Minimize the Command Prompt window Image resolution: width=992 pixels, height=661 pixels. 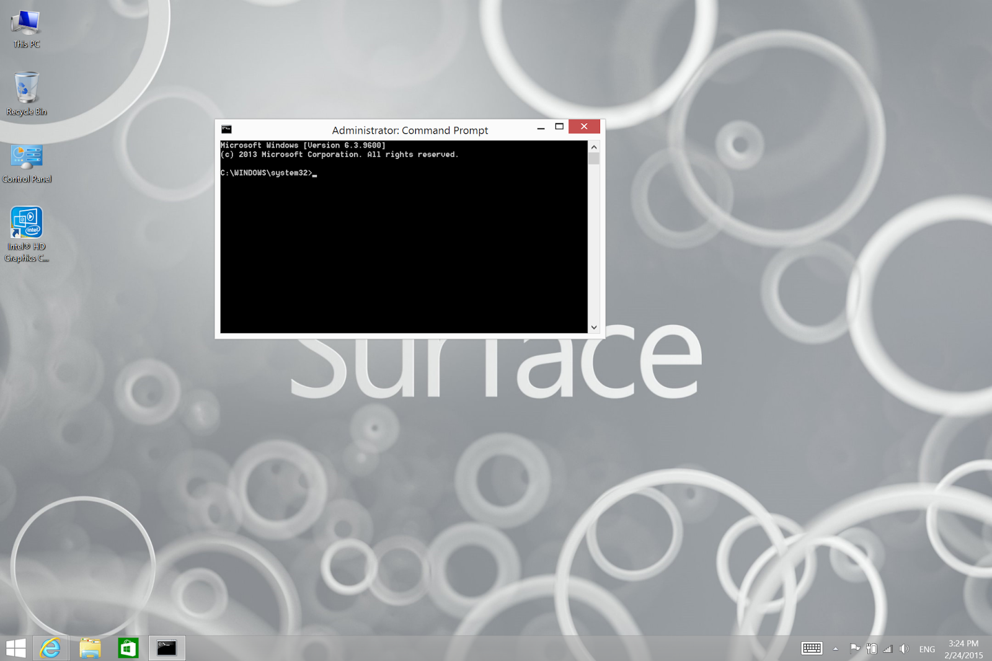pos(541,127)
